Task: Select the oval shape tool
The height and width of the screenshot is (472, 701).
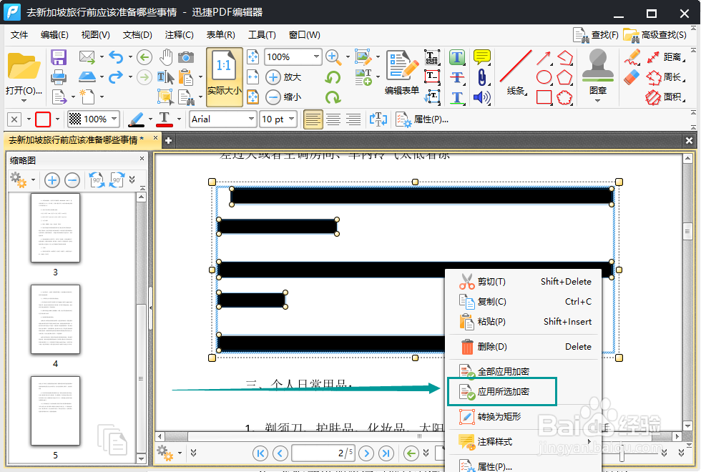Action: tap(544, 77)
